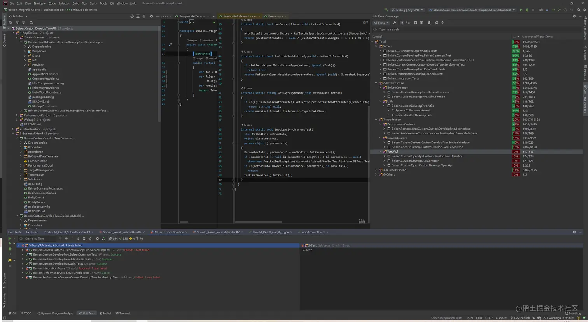Click Ctrl+F filter field in unit tests
Image resolution: width=588 pixels, height=322 pixels.
[37, 238]
